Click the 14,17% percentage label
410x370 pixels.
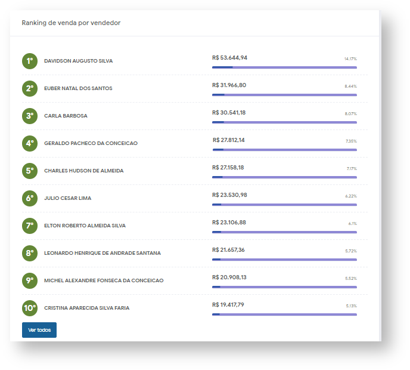[x=350, y=59]
